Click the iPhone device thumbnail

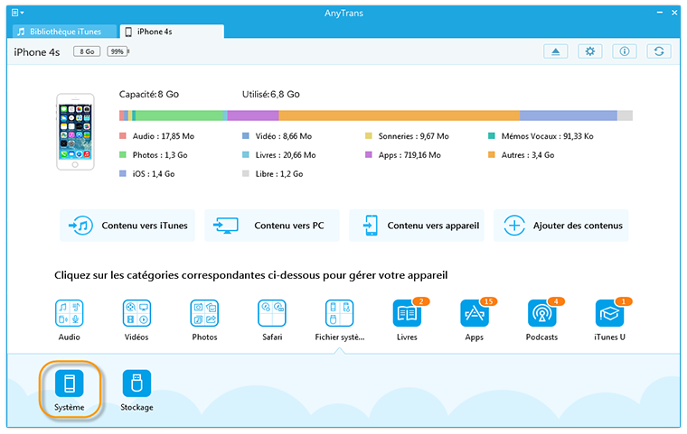75,132
